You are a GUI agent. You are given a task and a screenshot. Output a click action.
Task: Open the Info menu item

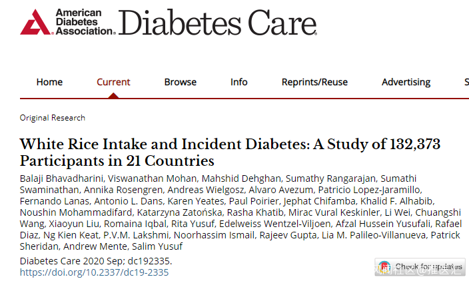coord(239,82)
